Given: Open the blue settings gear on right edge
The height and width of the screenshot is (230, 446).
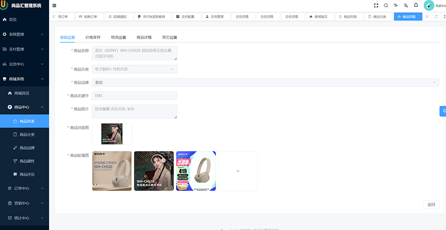Looking at the screenshot, I should pyautogui.click(x=443, y=111).
